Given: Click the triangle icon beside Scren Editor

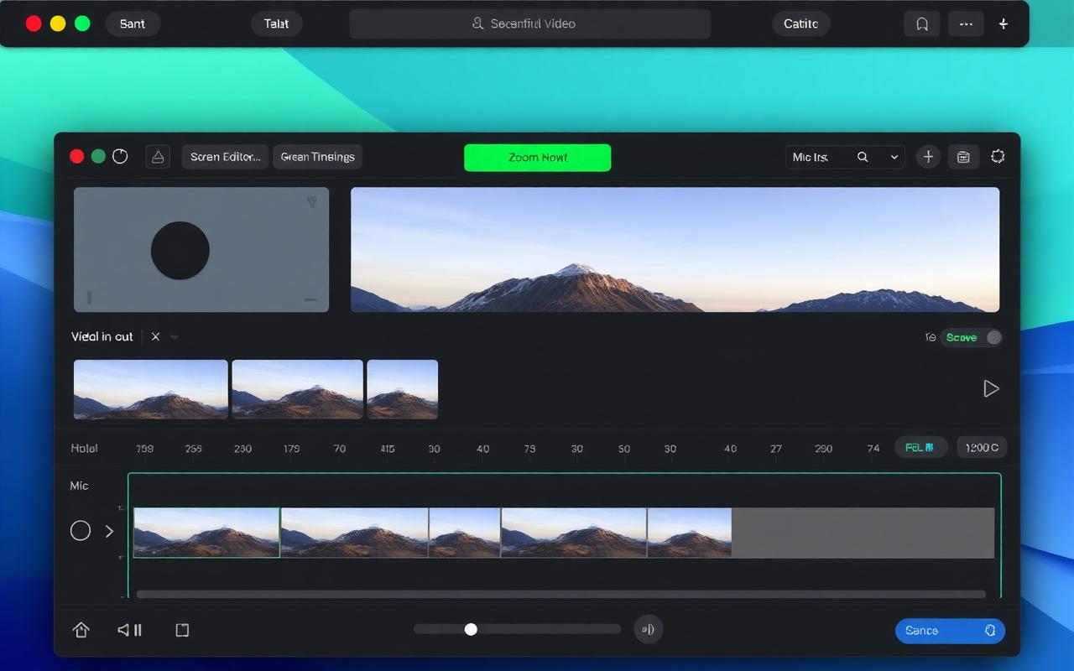Looking at the screenshot, I should [159, 157].
